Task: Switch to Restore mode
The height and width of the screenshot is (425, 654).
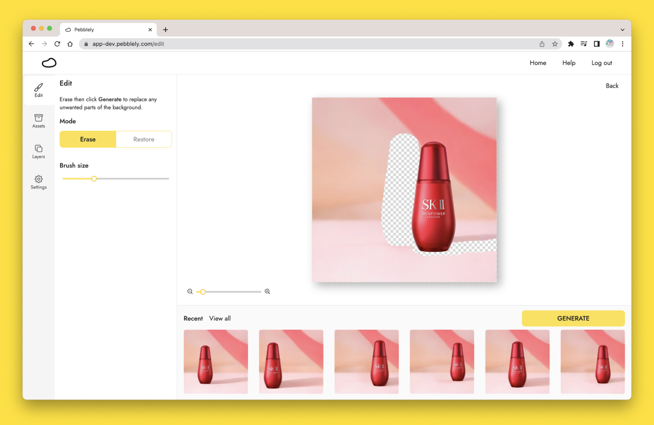Action: [x=144, y=139]
